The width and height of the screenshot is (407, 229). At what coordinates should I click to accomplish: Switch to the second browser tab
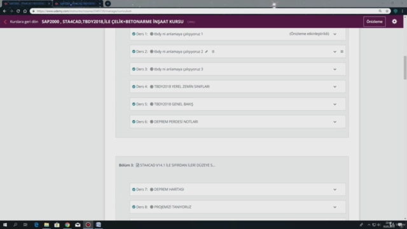pos(78,4)
